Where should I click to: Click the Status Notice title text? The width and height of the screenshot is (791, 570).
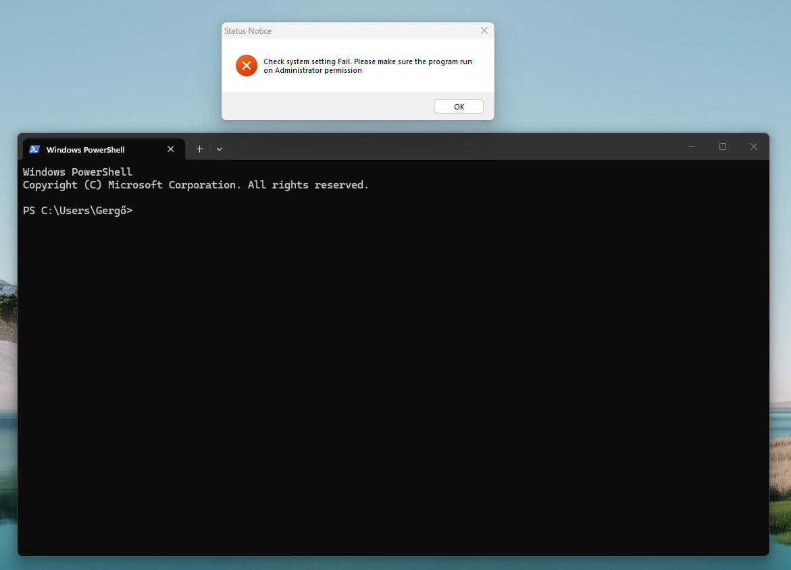(248, 31)
